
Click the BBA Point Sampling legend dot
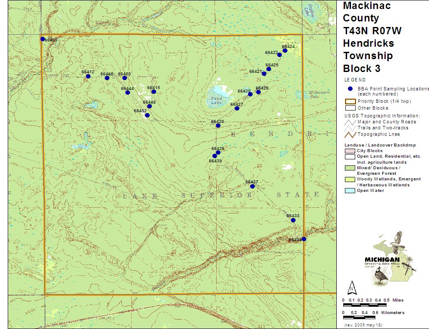click(350, 89)
